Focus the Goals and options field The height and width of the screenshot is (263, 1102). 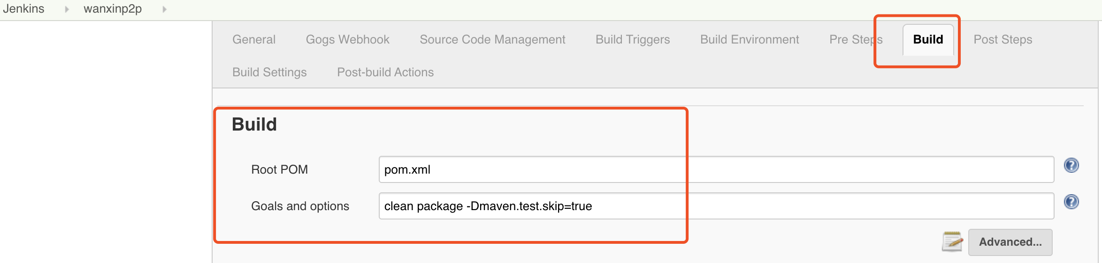click(716, 206)
